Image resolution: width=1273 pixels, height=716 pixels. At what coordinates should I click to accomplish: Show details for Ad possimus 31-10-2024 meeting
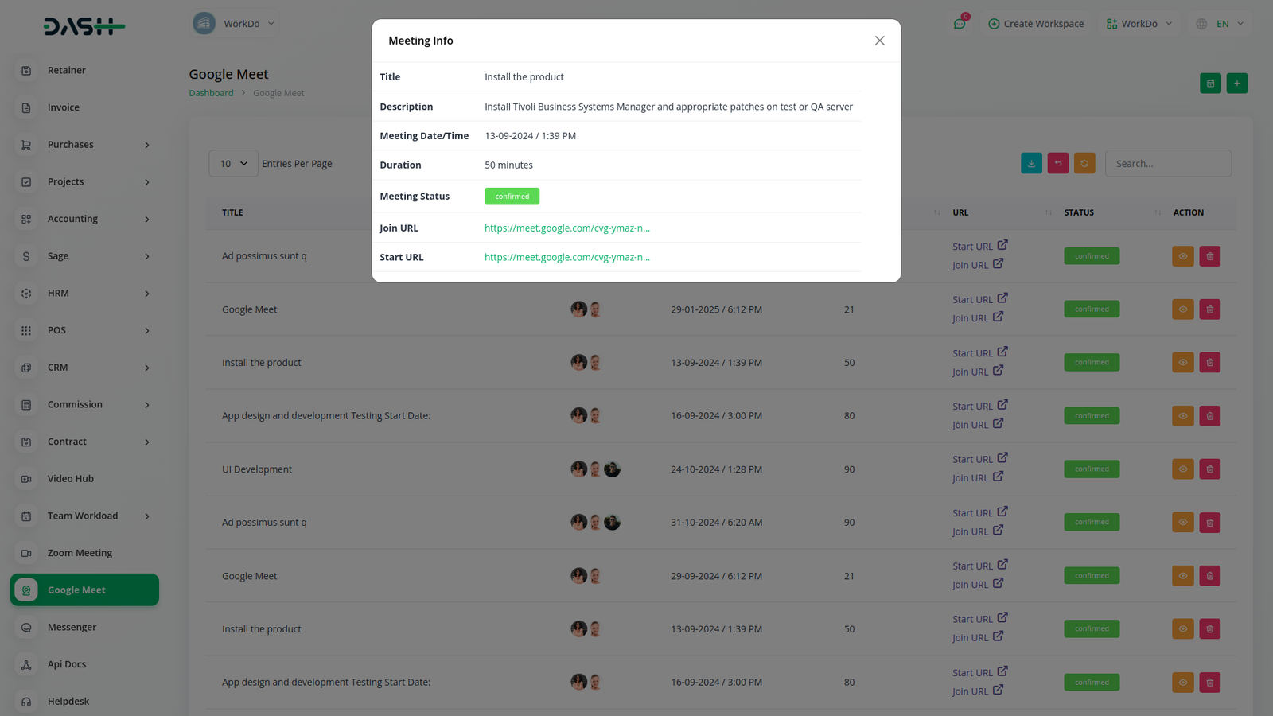pos(1182,523)
